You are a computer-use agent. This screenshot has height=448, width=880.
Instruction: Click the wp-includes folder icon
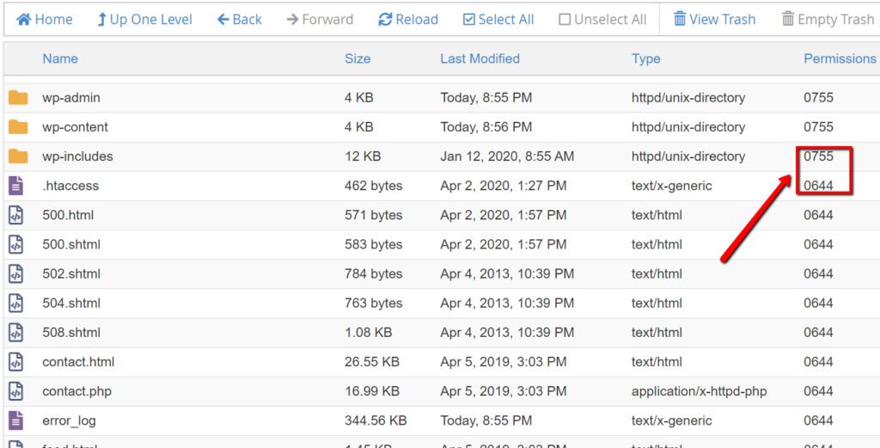point(18,156)
